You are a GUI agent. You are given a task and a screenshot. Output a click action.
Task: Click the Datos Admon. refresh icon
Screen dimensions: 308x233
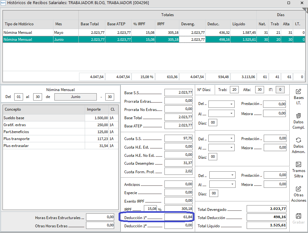[x=299, y=140]
